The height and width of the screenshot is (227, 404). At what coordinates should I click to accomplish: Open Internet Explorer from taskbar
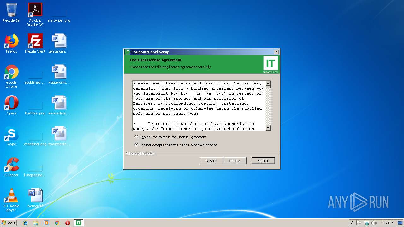click(x=25, y=223)
